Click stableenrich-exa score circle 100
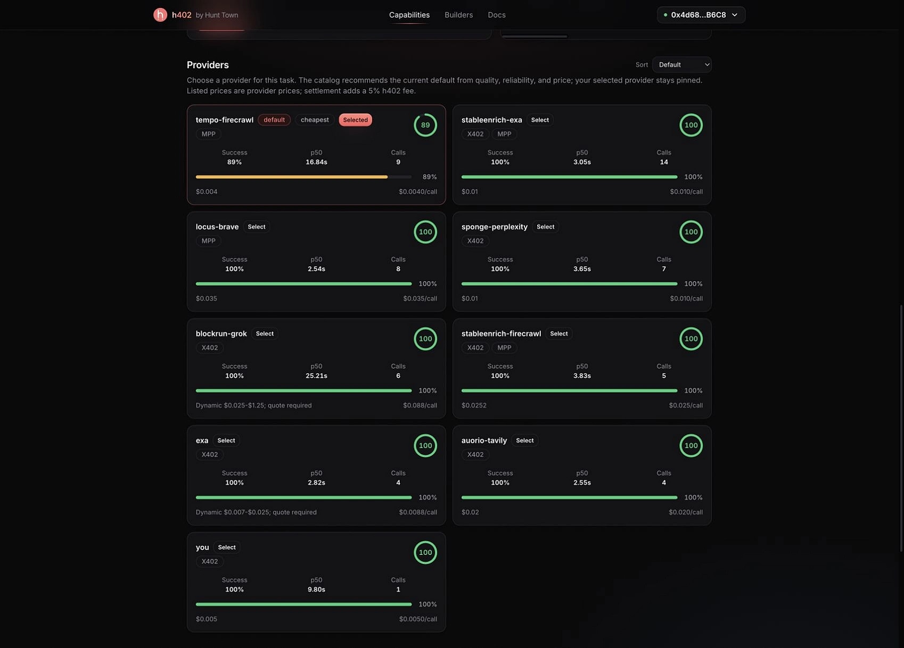This screenshot has width=904, height=648. 691,125
